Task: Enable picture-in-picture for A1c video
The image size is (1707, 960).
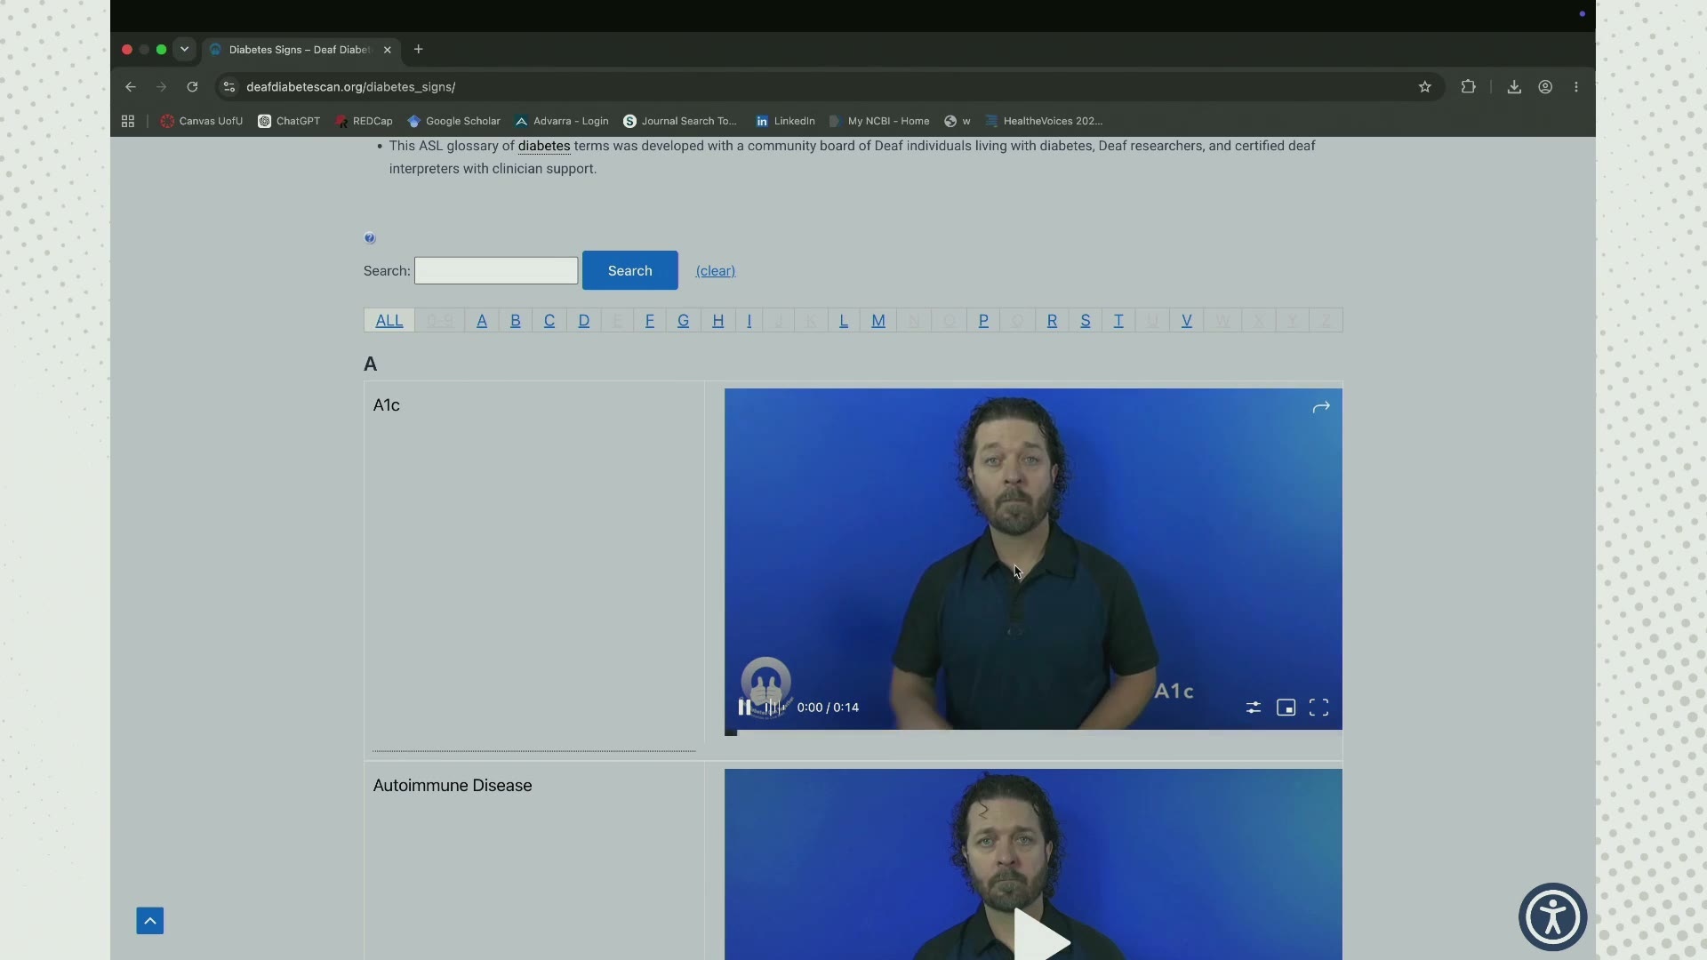Action: pyautogui.click(x=1286, y=708)
